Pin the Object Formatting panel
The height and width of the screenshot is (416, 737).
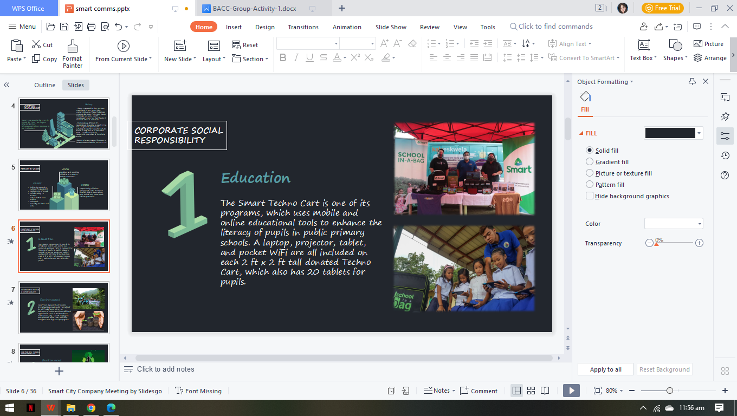pos(692,81)
